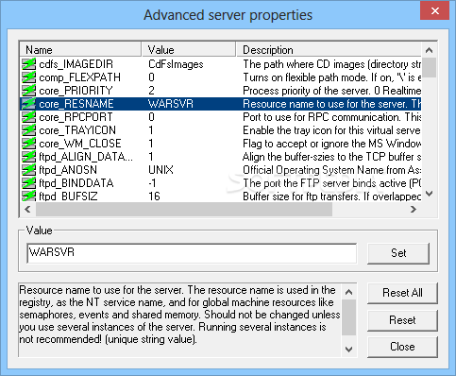Screen dimensions: 456x376
Task: Select the cdfs_IMAGEDIR property name
Action: click(x=76, y=64)
